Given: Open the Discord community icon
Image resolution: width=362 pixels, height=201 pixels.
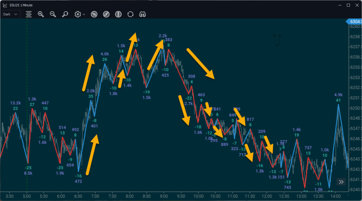Looking at the screenshot, I should point(142,14).
